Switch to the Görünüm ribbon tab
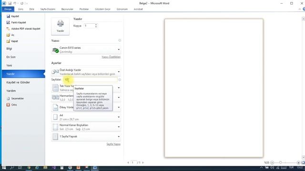 tap(122, 9)
